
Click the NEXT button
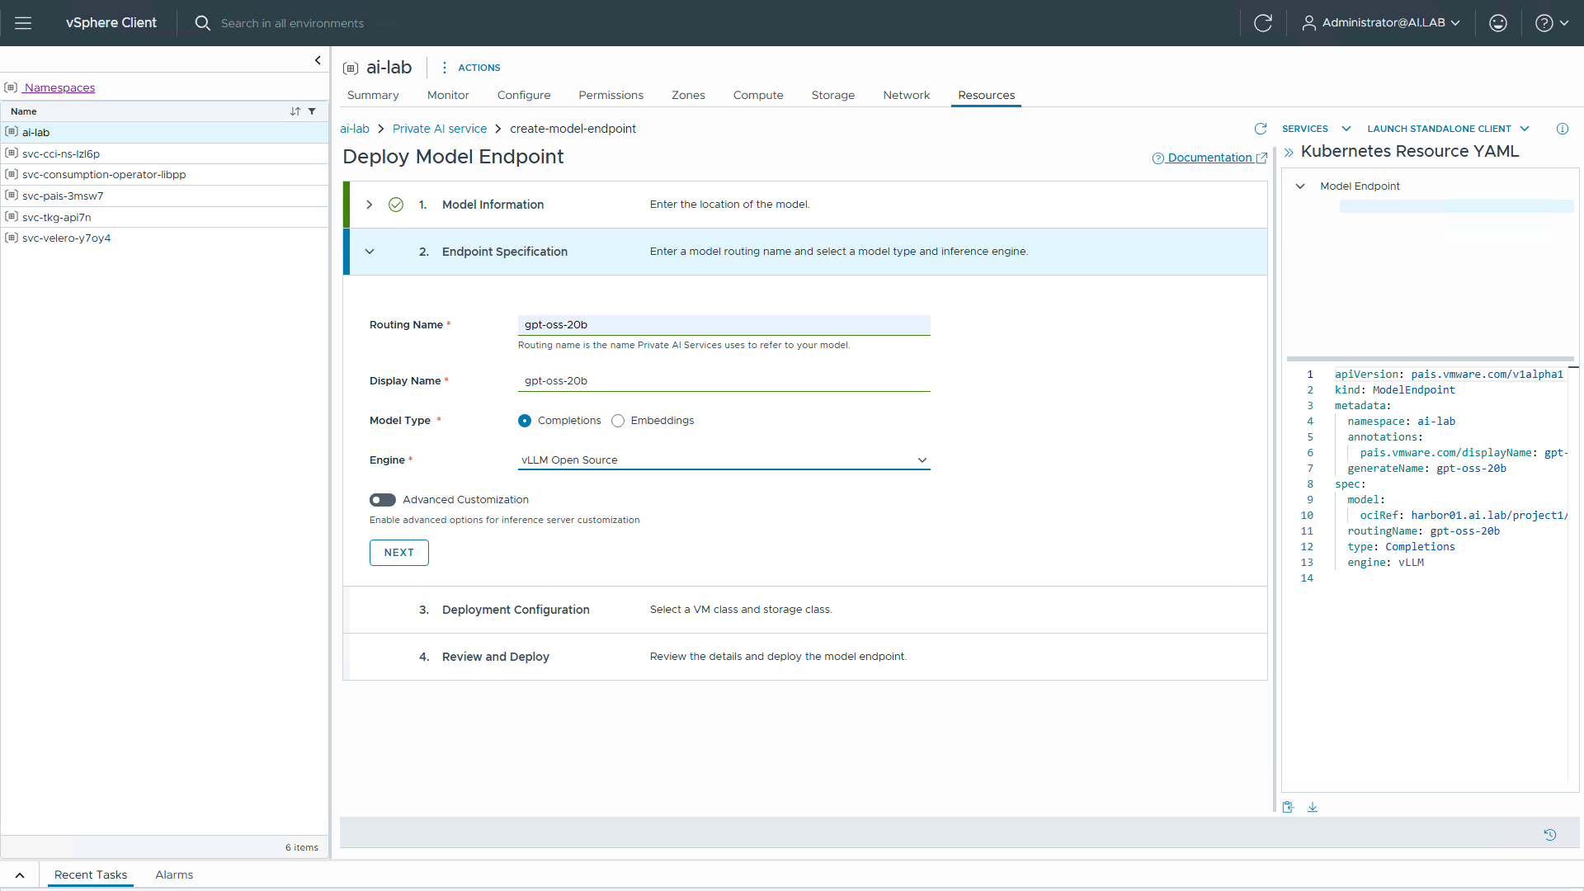pyautogui.click(x=399, y=553)
